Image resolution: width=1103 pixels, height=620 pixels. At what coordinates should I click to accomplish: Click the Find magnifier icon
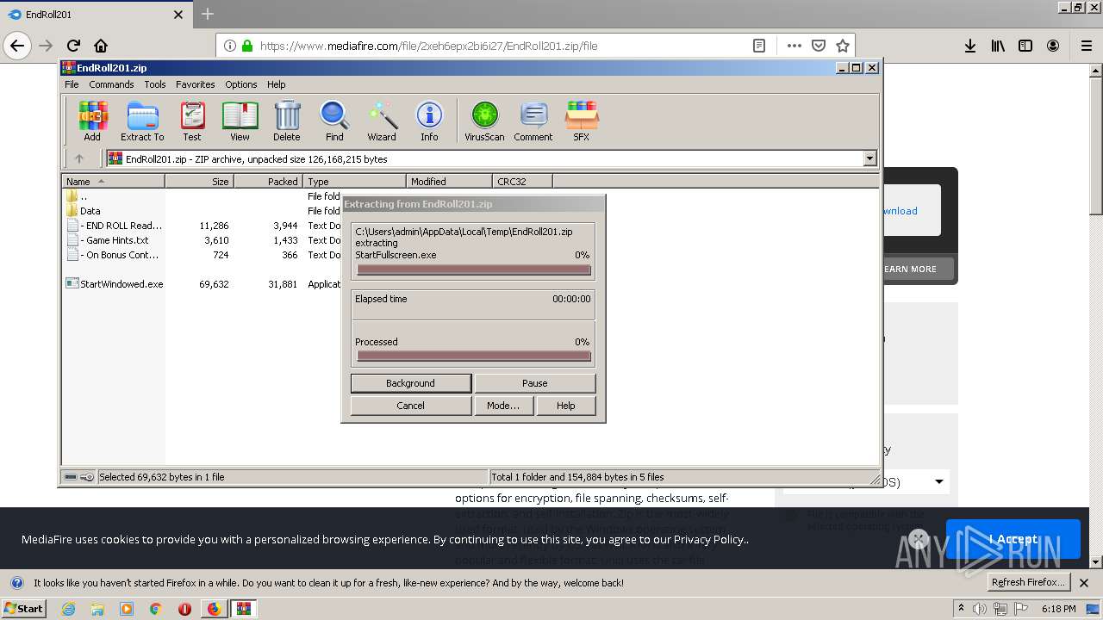click(334, 121)
